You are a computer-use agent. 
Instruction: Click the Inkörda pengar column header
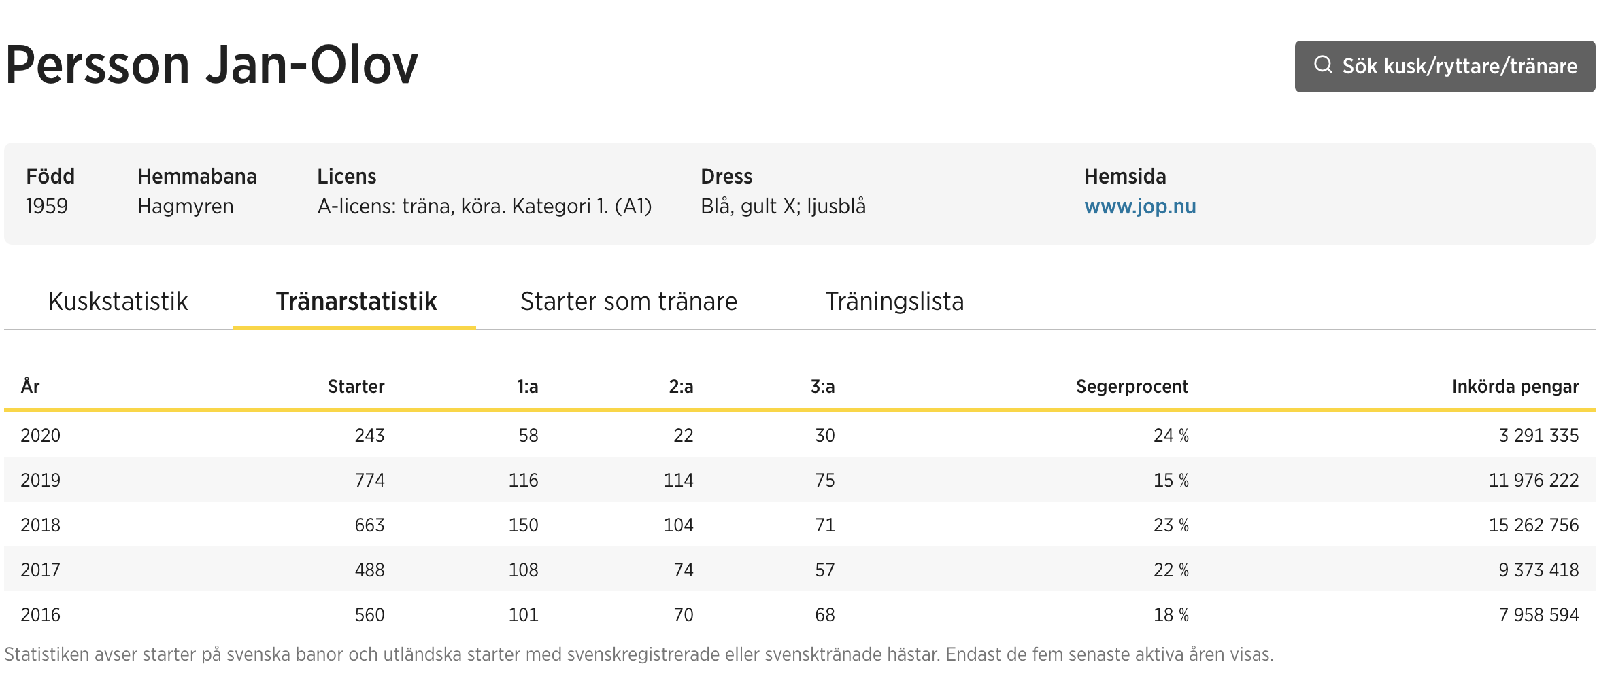[1515, 387]
